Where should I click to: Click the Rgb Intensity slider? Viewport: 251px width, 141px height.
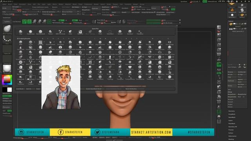click(x=62, y=23)
